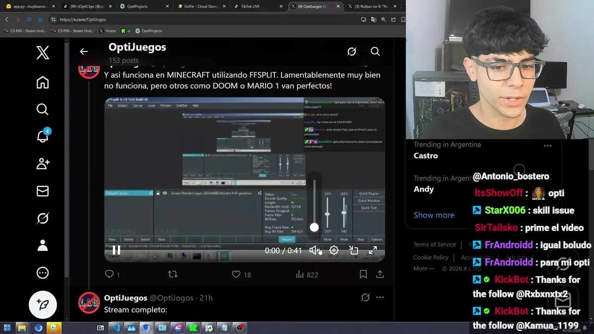Close the TikTok LIVE tab
The width and height of the screenshot is (594, 334).
[281, 6]
